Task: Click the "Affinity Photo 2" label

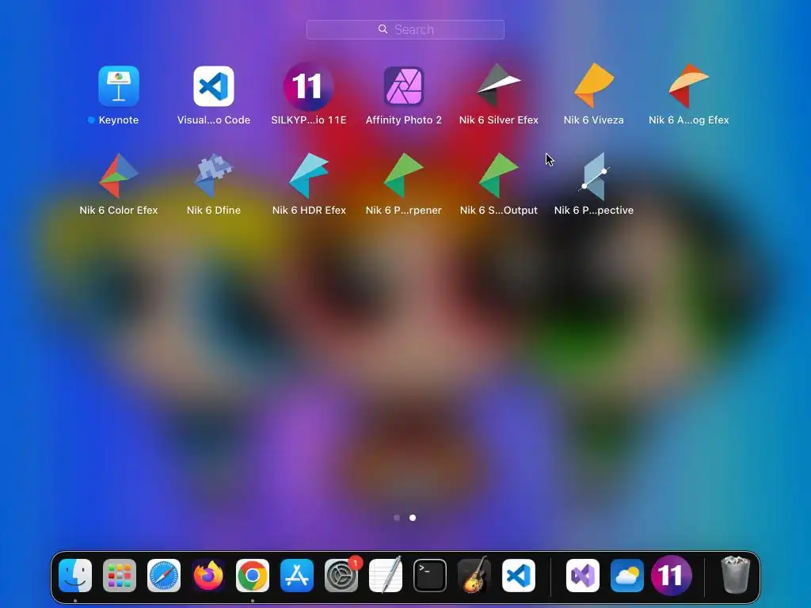Action: click(x=404, y=120)
